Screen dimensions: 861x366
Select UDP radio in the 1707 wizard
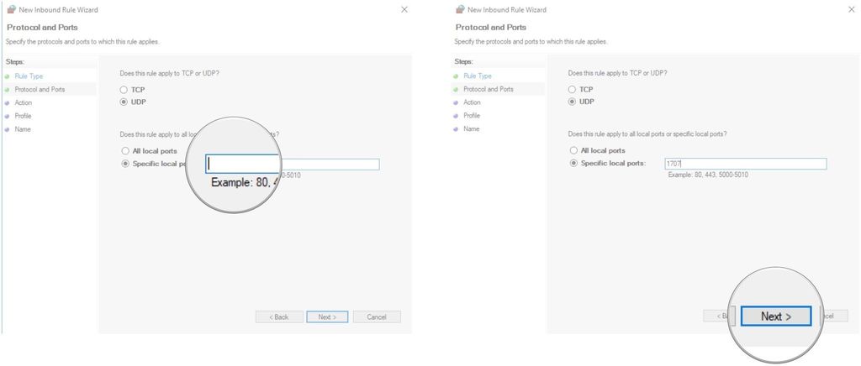(x=573, y=102)
